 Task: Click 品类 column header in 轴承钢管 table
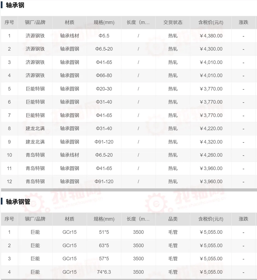pos(173,219)
